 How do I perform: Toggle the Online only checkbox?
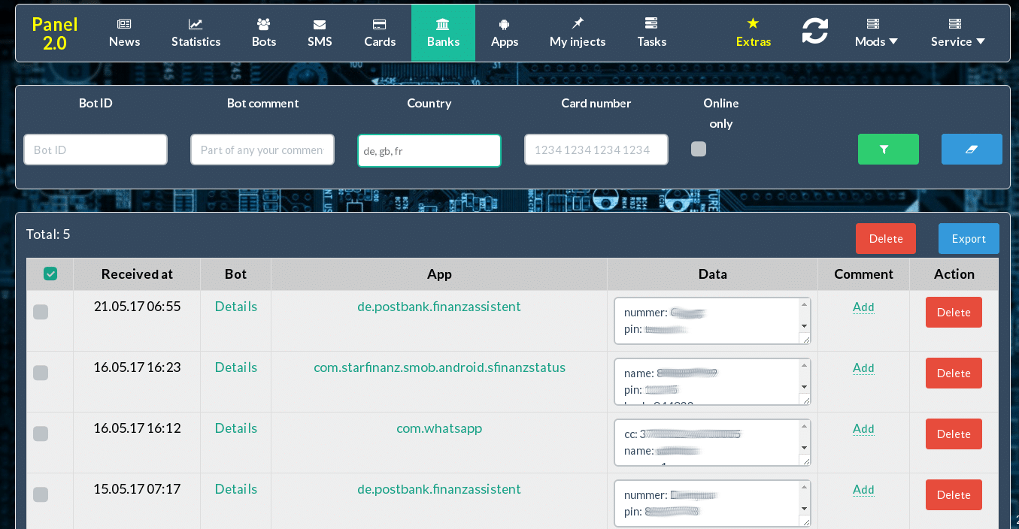699,150
